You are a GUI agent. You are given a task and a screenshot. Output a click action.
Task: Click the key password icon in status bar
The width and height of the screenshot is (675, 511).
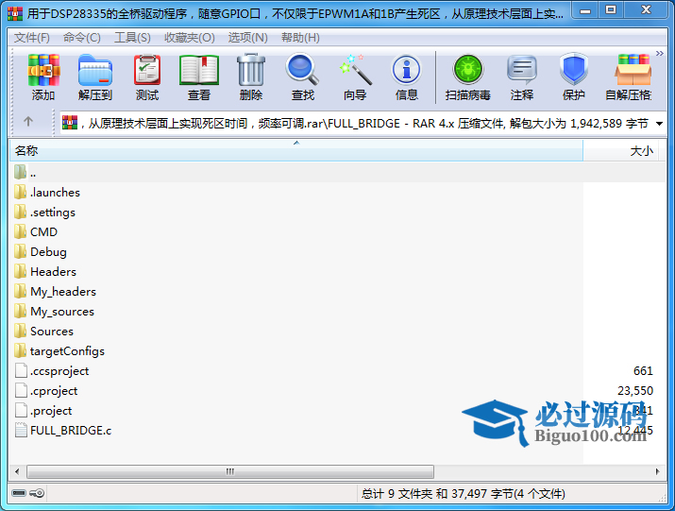(37, 492)
